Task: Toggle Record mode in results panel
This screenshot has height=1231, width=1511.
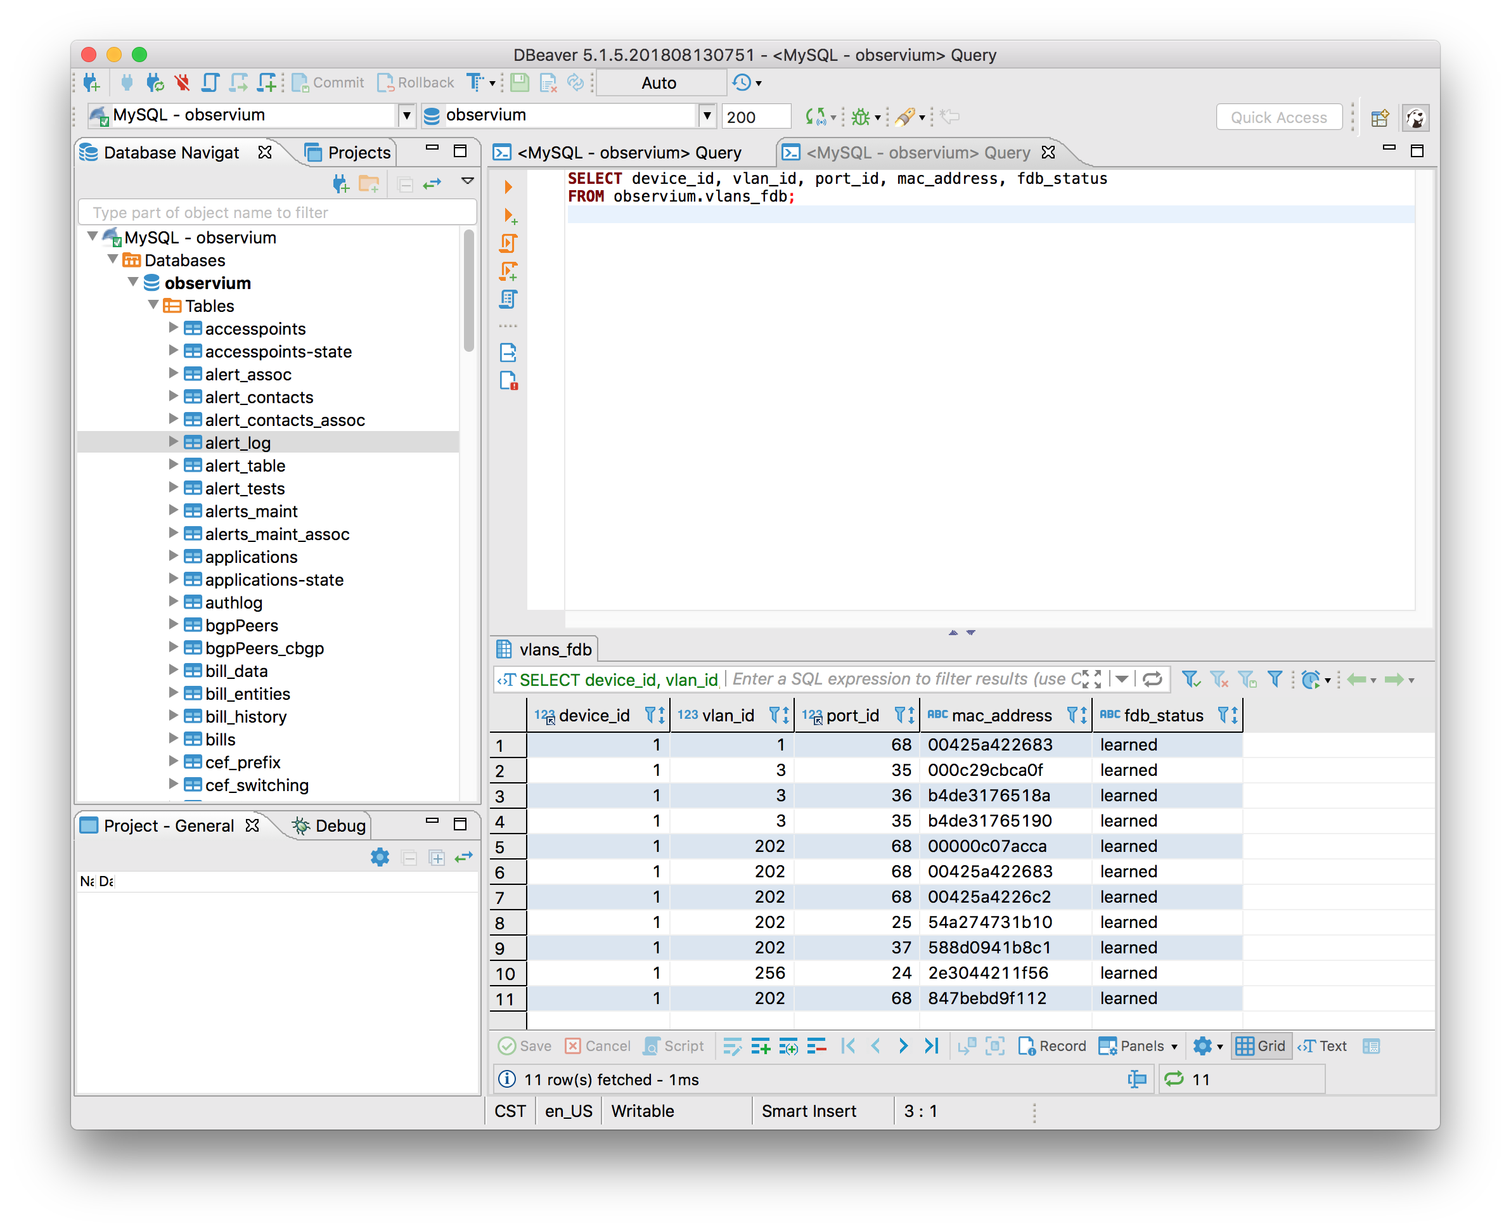Action: [1051, 1046]
